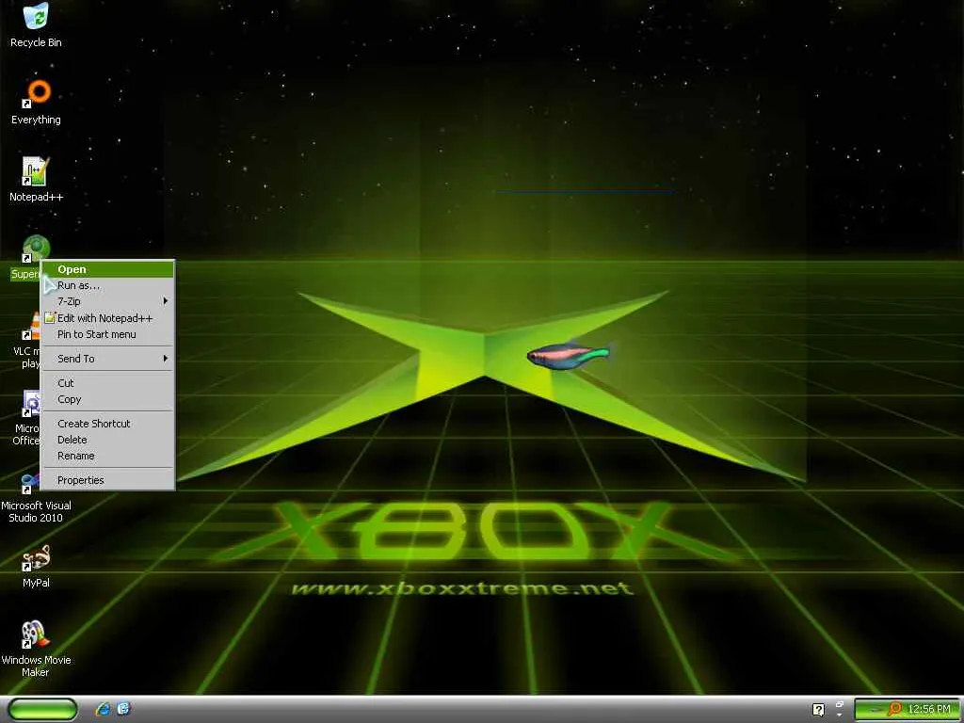Choose Run as... in the context menu
Image resolution: width=964 pixels, height=723 pixels.
tap(108, 285)
